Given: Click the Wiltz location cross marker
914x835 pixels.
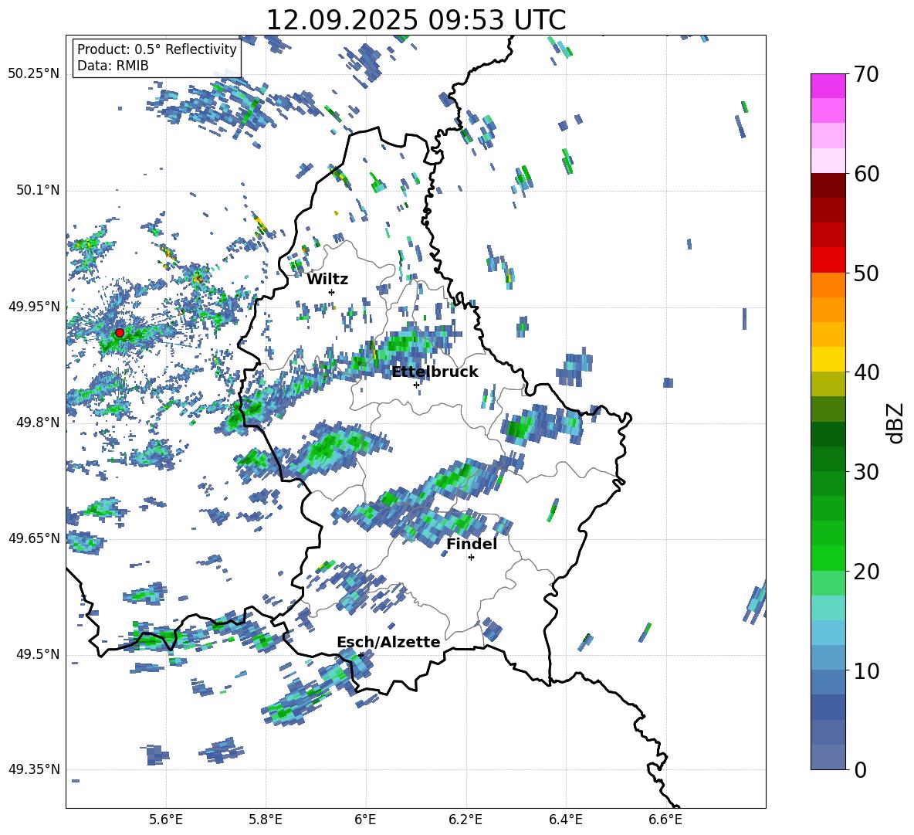Looking at the screenshot, I should (332, 292).
